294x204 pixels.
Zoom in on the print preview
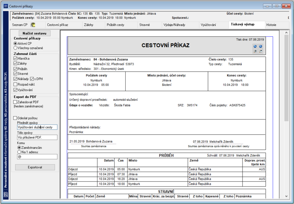255,51
